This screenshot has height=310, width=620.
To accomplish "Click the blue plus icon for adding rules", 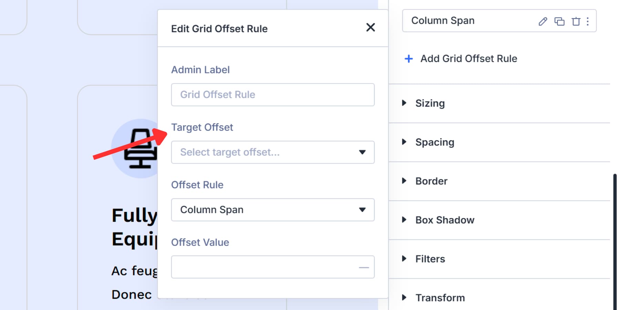I will click(409, 59).
